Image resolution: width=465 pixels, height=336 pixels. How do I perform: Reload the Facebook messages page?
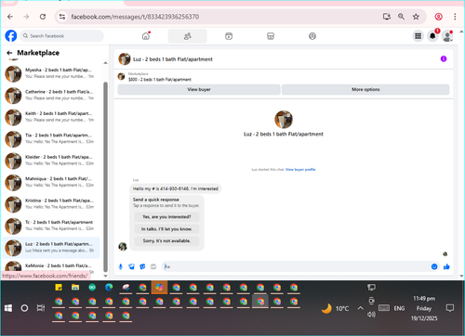(x=43, y=17)
